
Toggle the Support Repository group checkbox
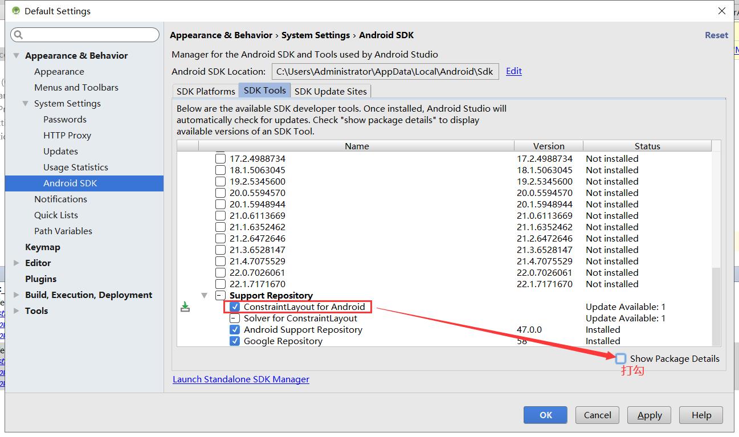pyautogui.click(x=221, y=296)
